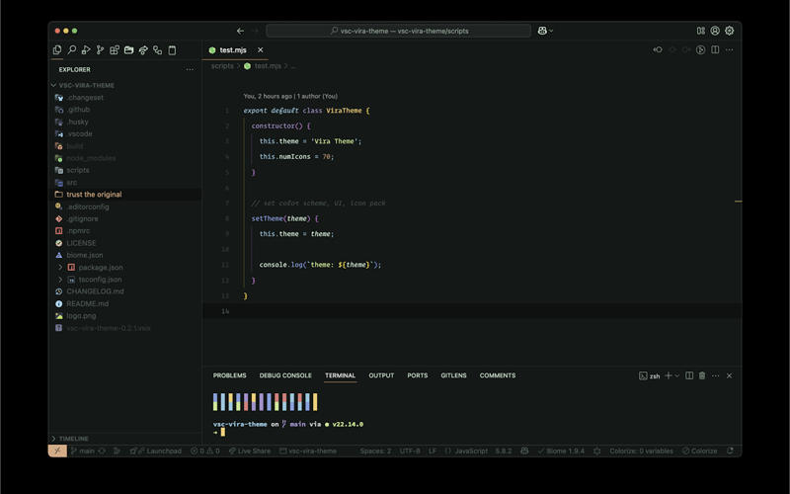The height and width of the screenshot is (494, 790).
Task: Open biome.json in the explorer
Action: click(85, 255)
